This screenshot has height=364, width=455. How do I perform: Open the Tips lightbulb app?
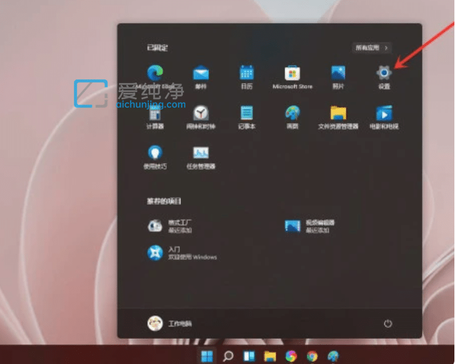(155, 152)
